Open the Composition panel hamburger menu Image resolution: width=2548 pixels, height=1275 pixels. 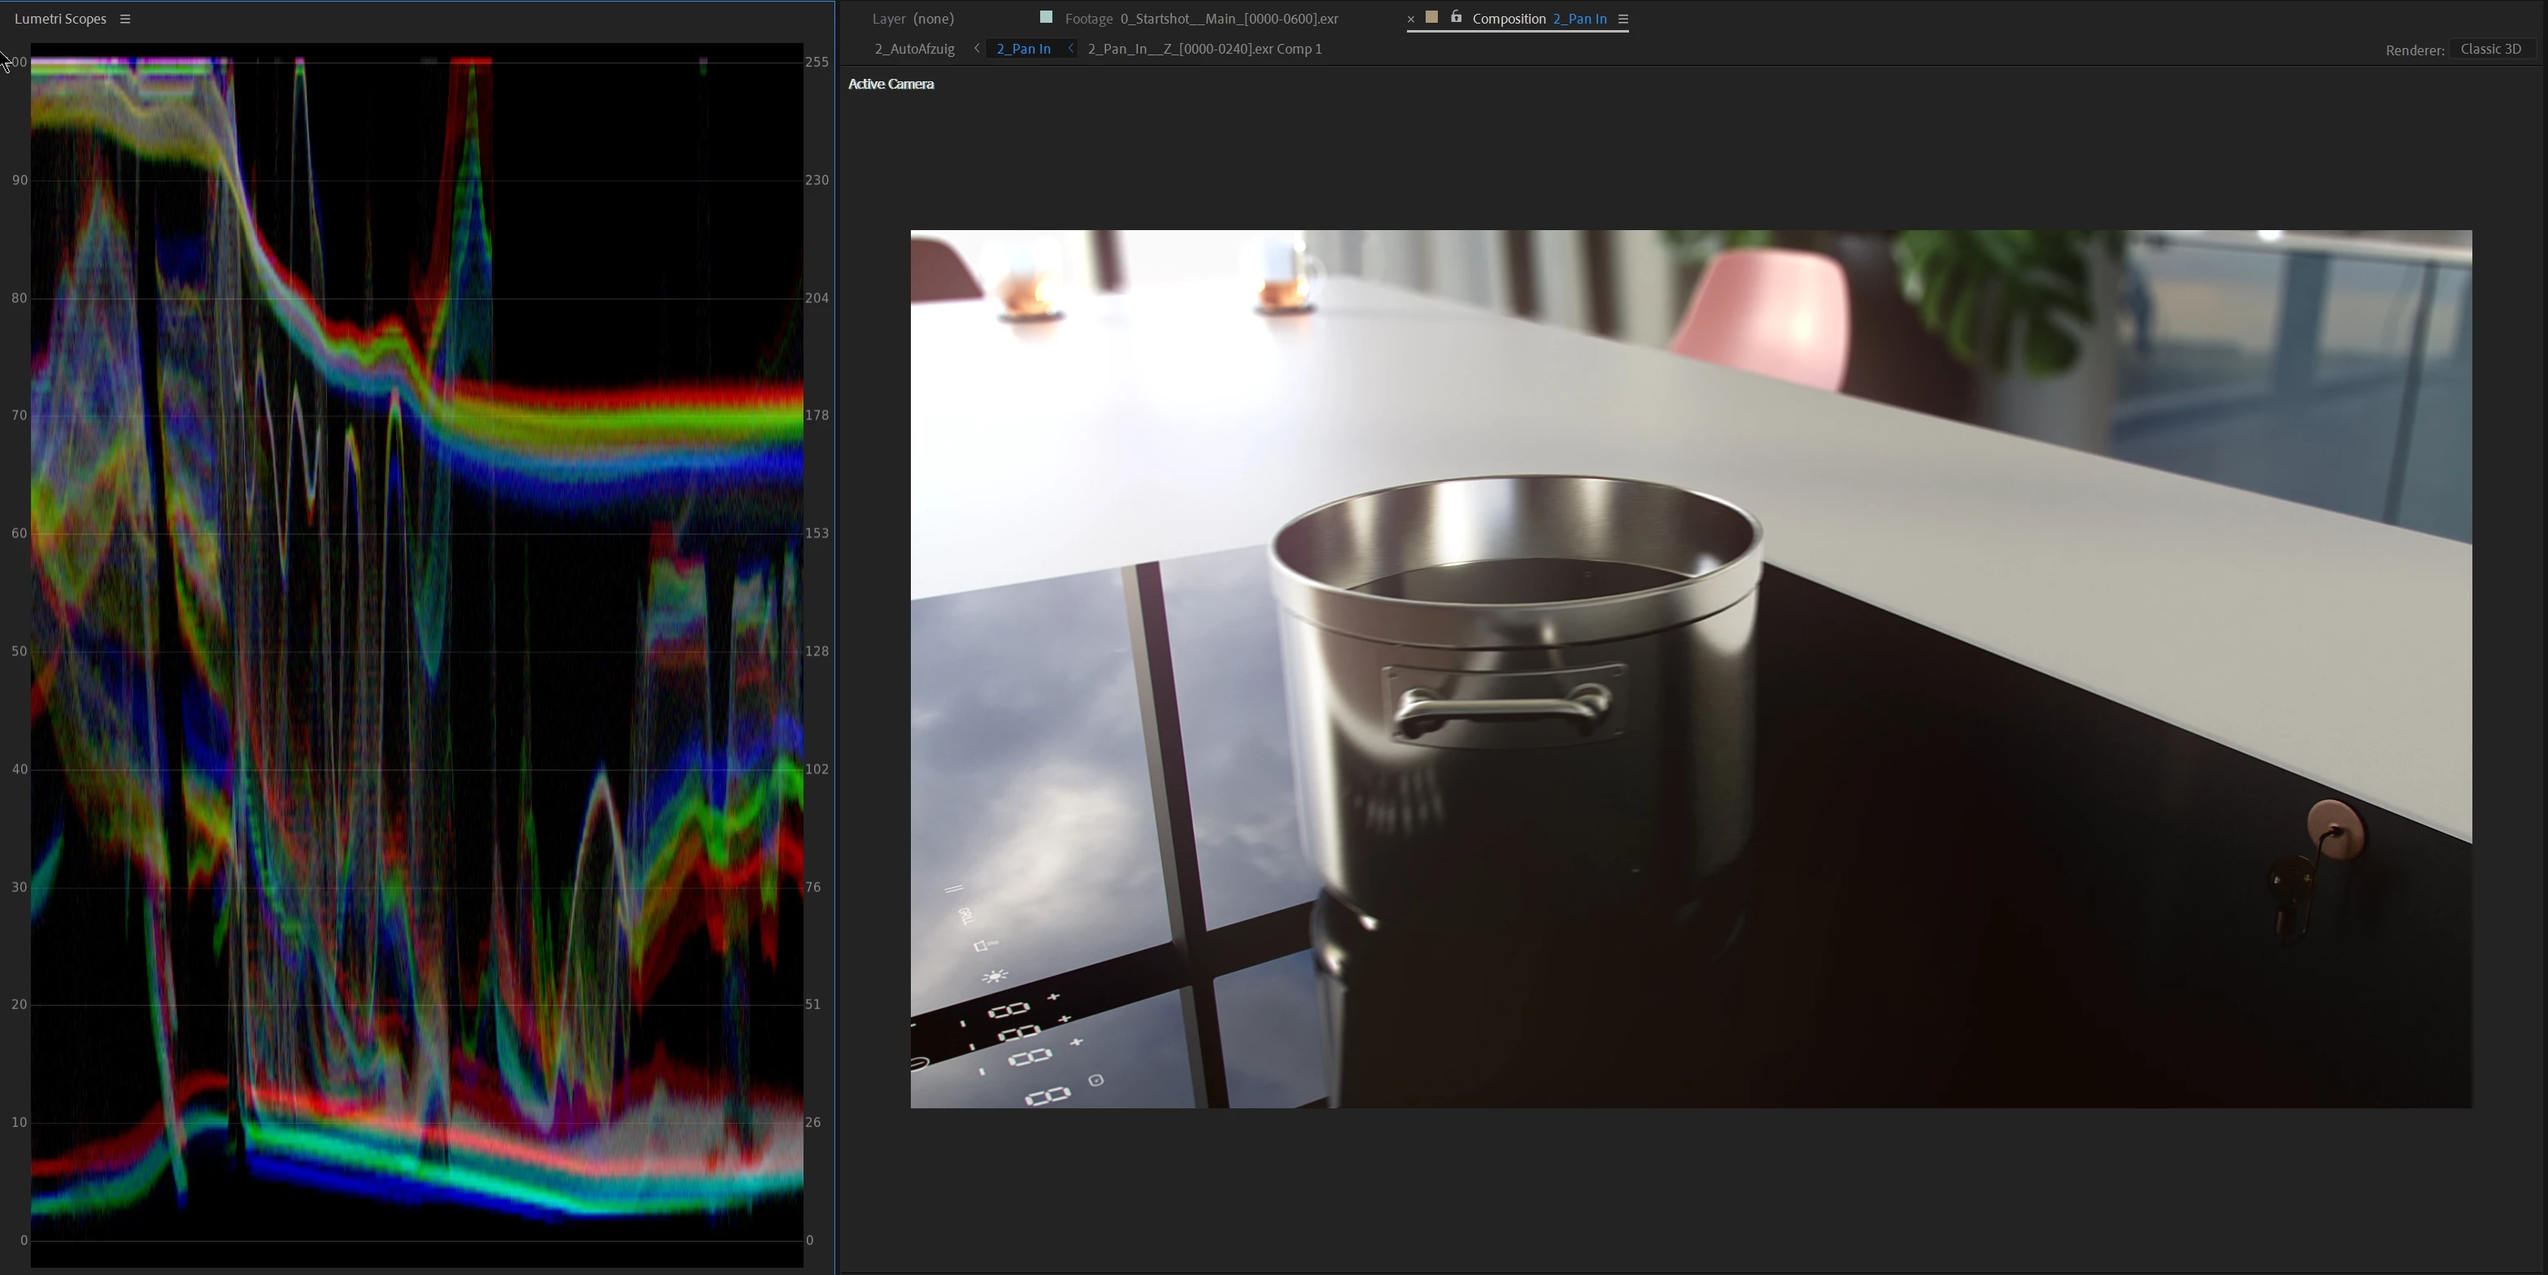point(1623,19)
